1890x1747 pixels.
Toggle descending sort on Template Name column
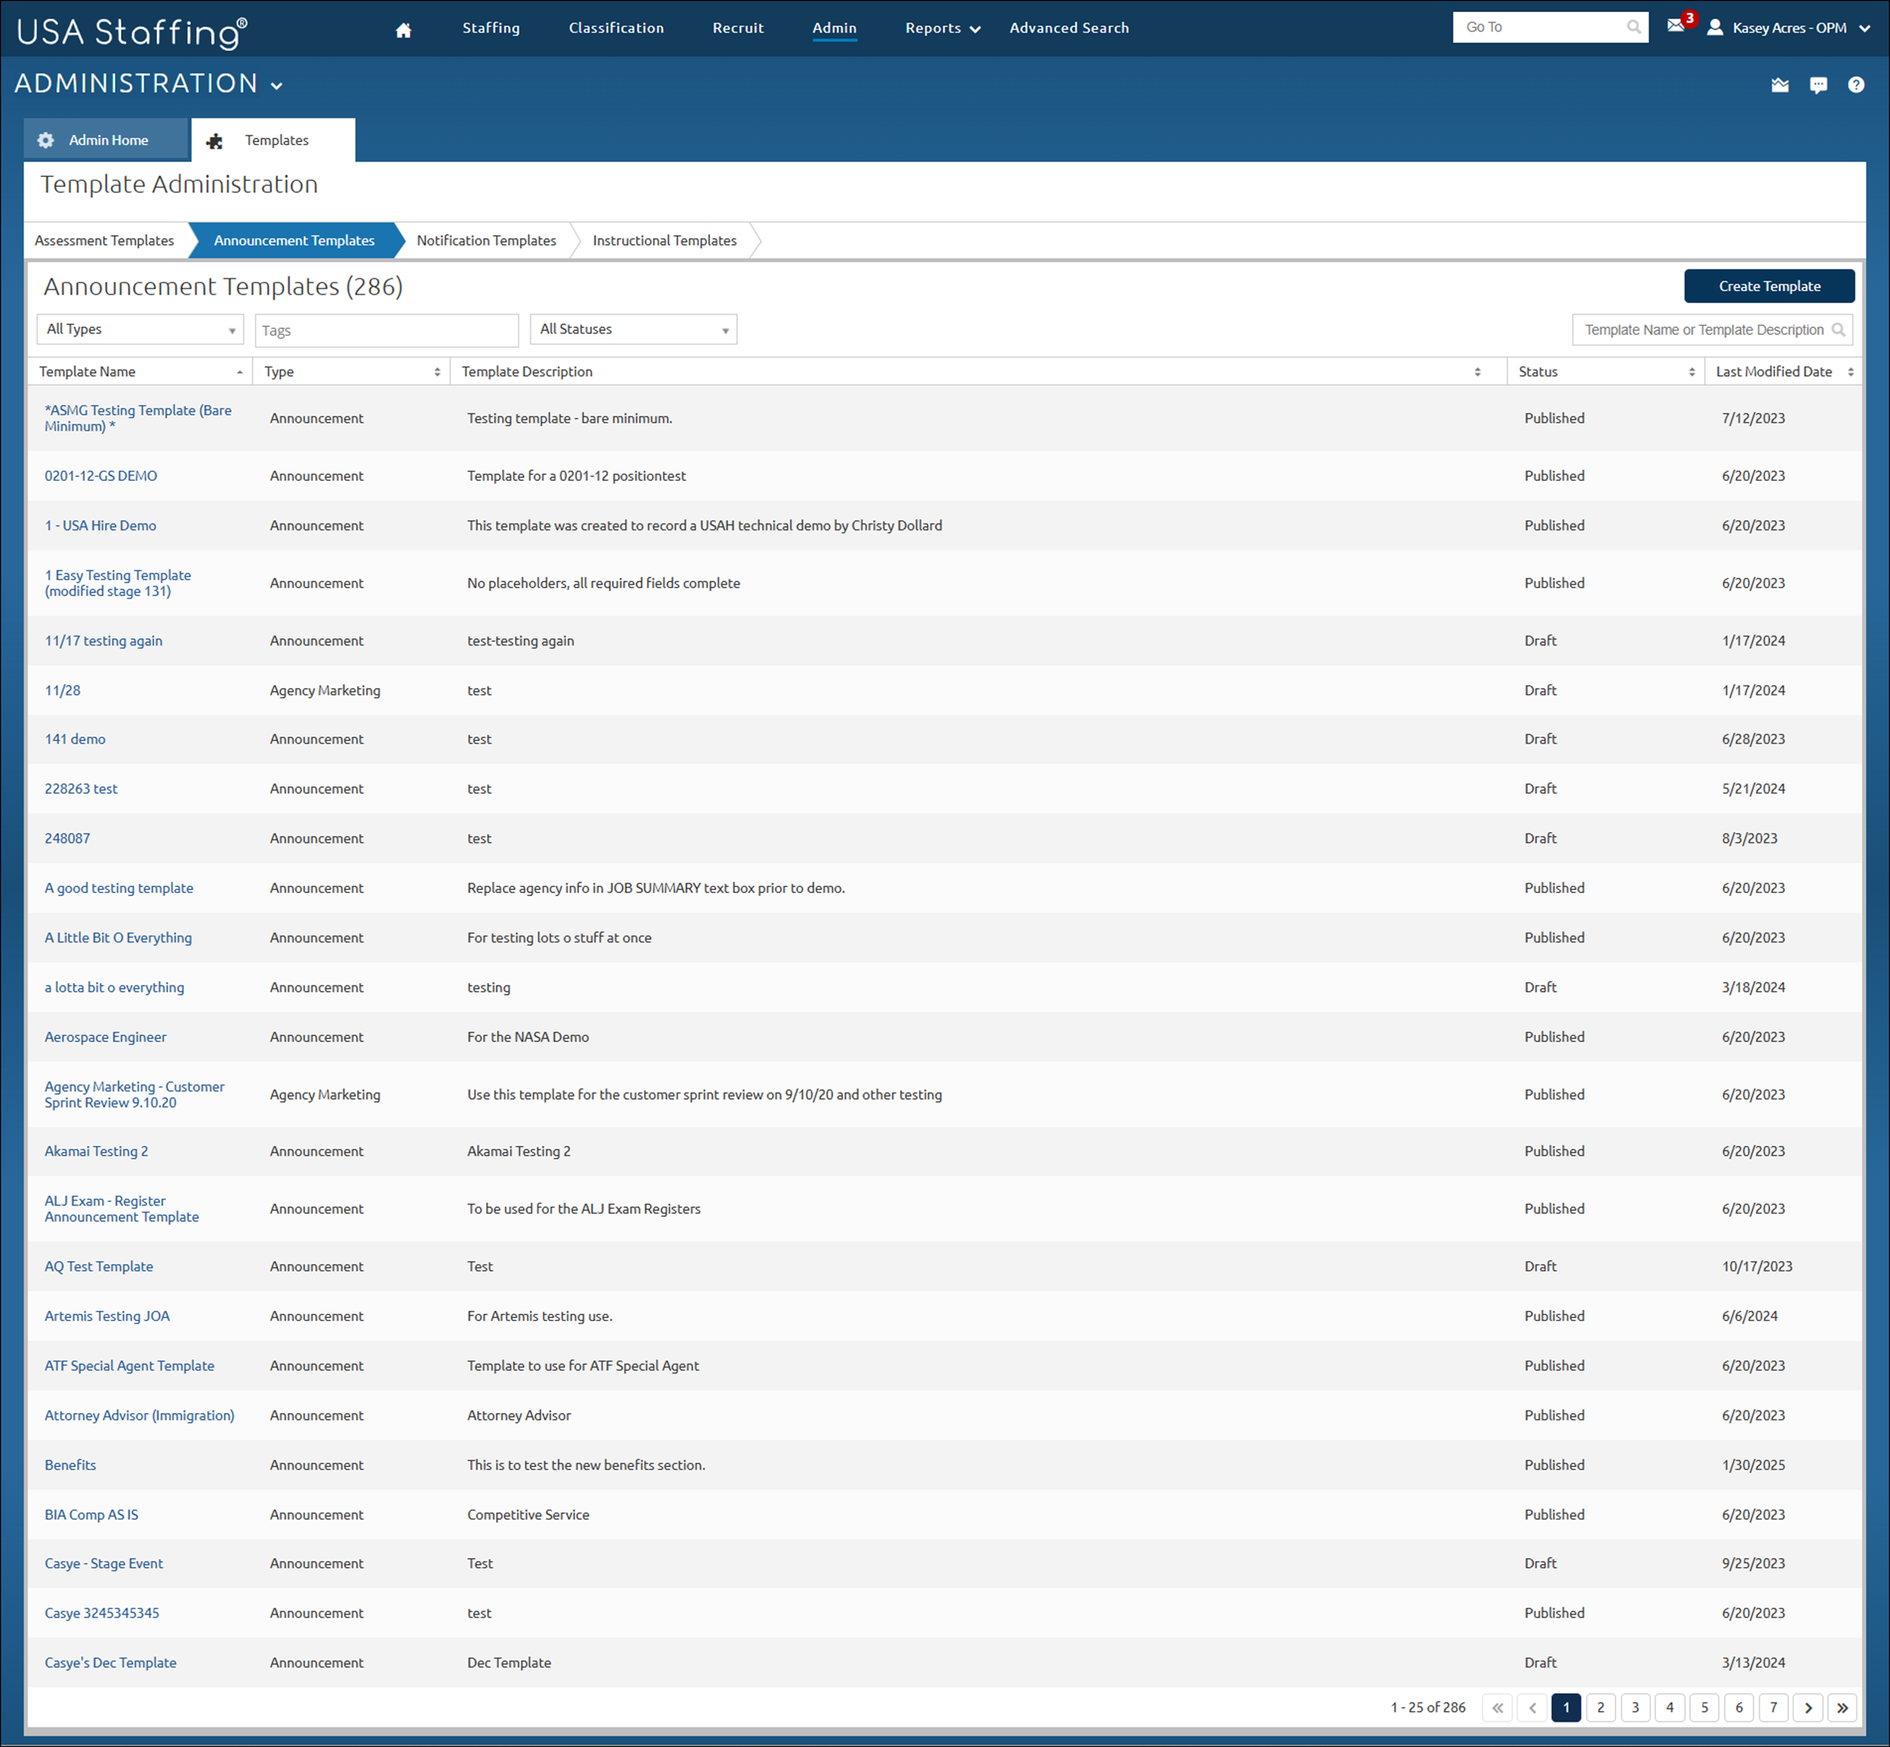tap(239, 371)
